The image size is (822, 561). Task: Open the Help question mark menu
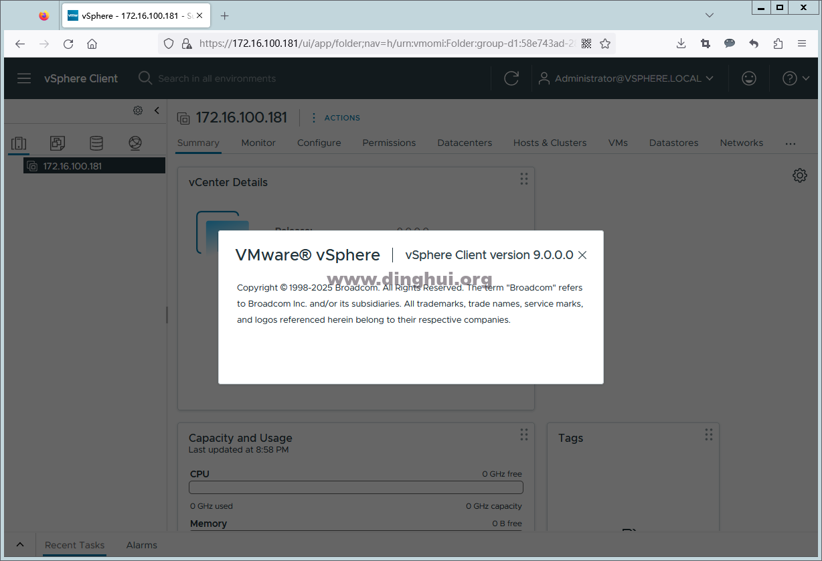795,78
